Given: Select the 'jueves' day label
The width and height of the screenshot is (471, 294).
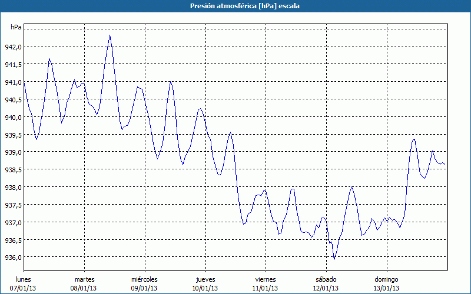Looking at the screenshot, I should point(205,279).
